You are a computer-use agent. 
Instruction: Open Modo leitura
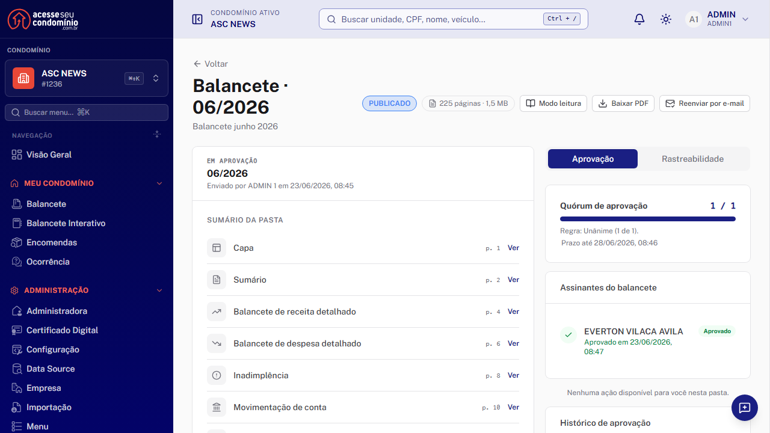point(553,103)
